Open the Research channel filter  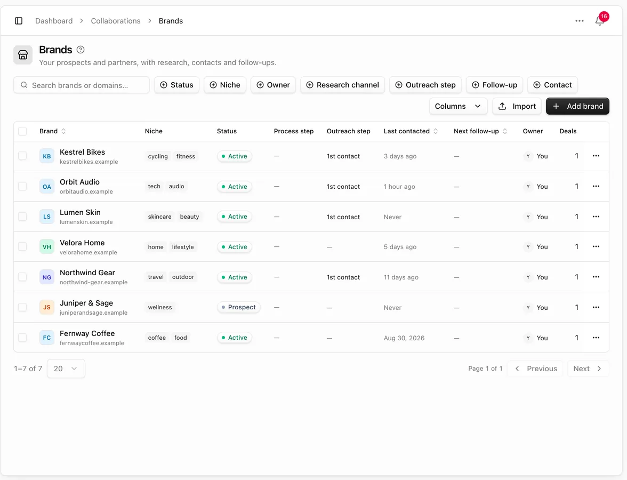[342, 85]
